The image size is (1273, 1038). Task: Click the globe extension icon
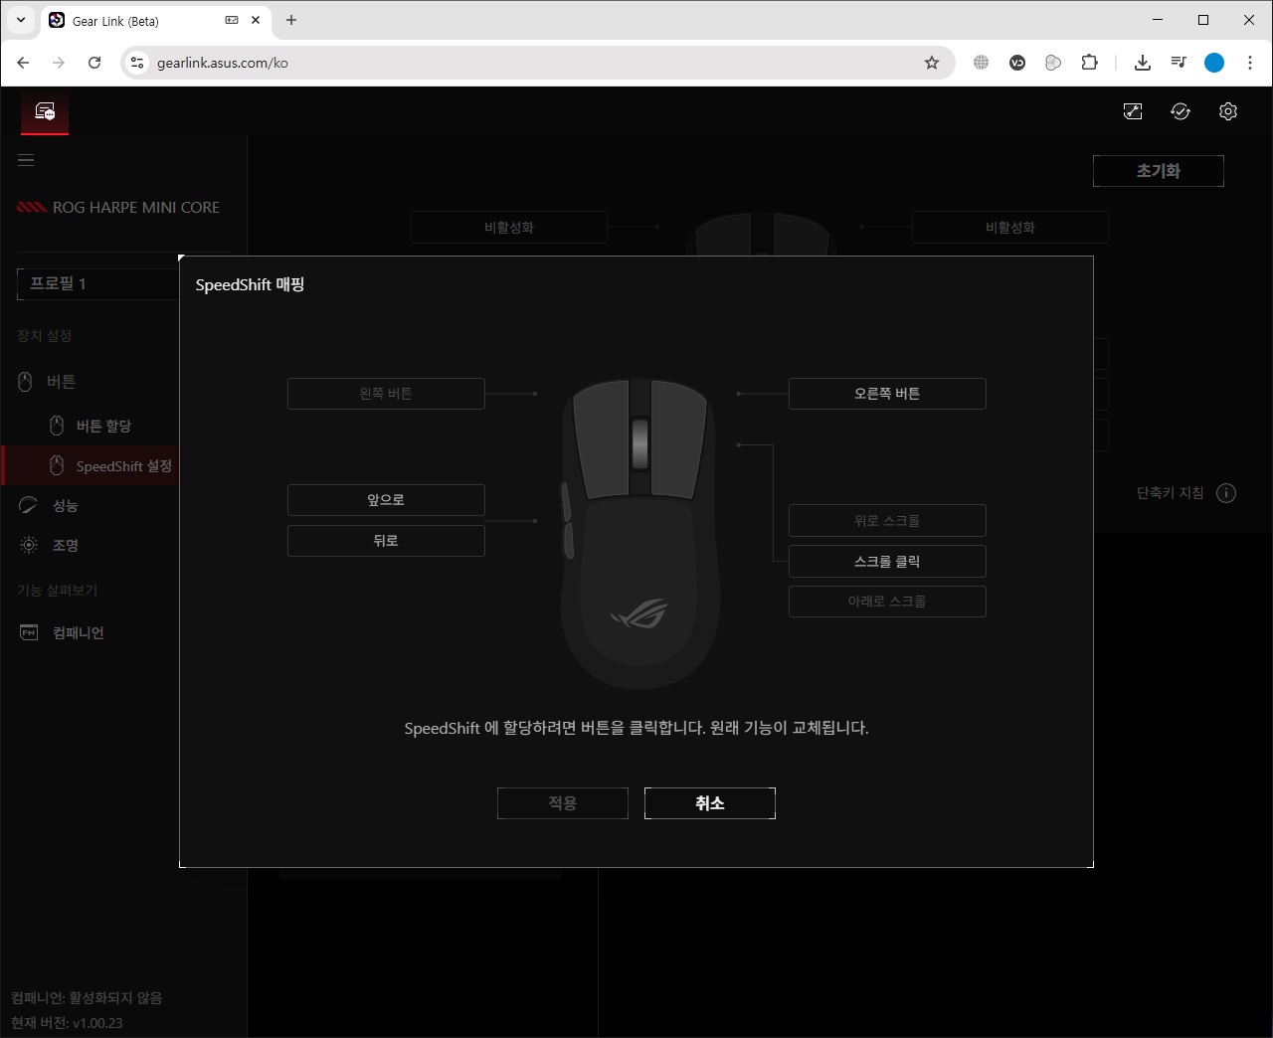click(x=982, y=63)
